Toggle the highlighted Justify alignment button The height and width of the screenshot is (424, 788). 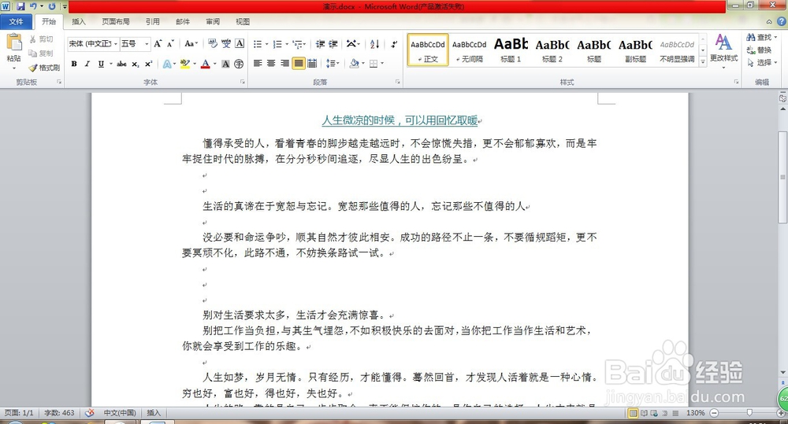(x=299, y=63)
